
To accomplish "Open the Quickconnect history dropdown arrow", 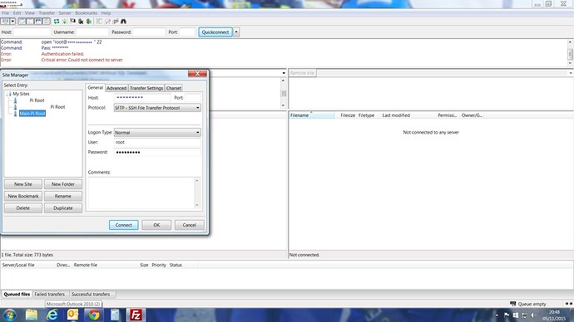I will click(x=236, y=32).
